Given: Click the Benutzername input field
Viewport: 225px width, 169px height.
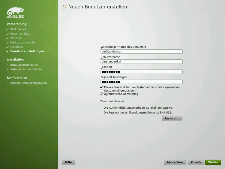Looking at the screenshot, I should coord(141,62).
